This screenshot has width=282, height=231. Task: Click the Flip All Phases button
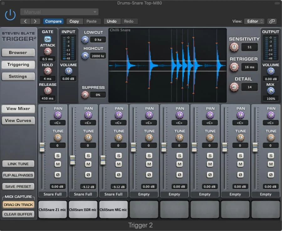[18, 175]
